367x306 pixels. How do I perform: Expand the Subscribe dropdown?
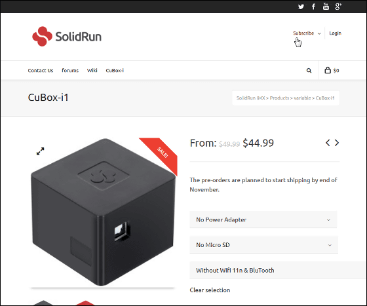tap(307, 33)
